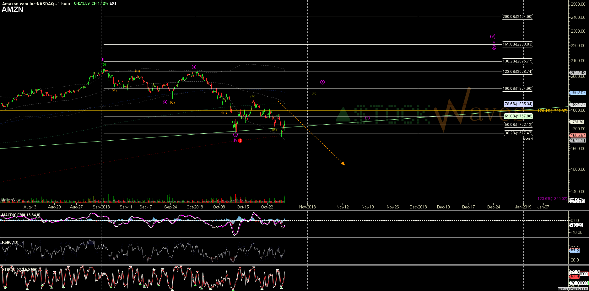
Task: Click the 'cir 4' orange annotation
Action: pos(224,113)
